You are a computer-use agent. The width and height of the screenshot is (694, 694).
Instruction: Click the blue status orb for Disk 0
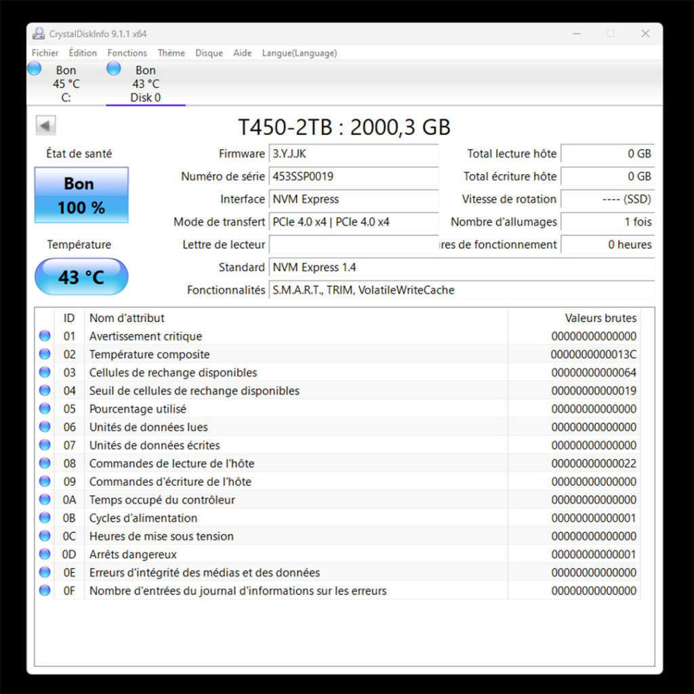pos(114,68)
